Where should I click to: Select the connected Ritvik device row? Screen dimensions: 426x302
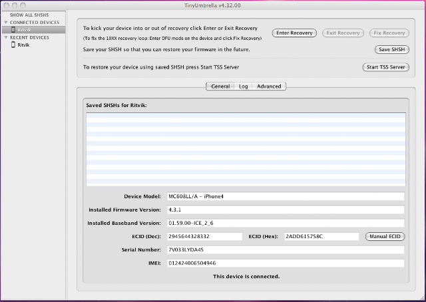tap(34, 30)
